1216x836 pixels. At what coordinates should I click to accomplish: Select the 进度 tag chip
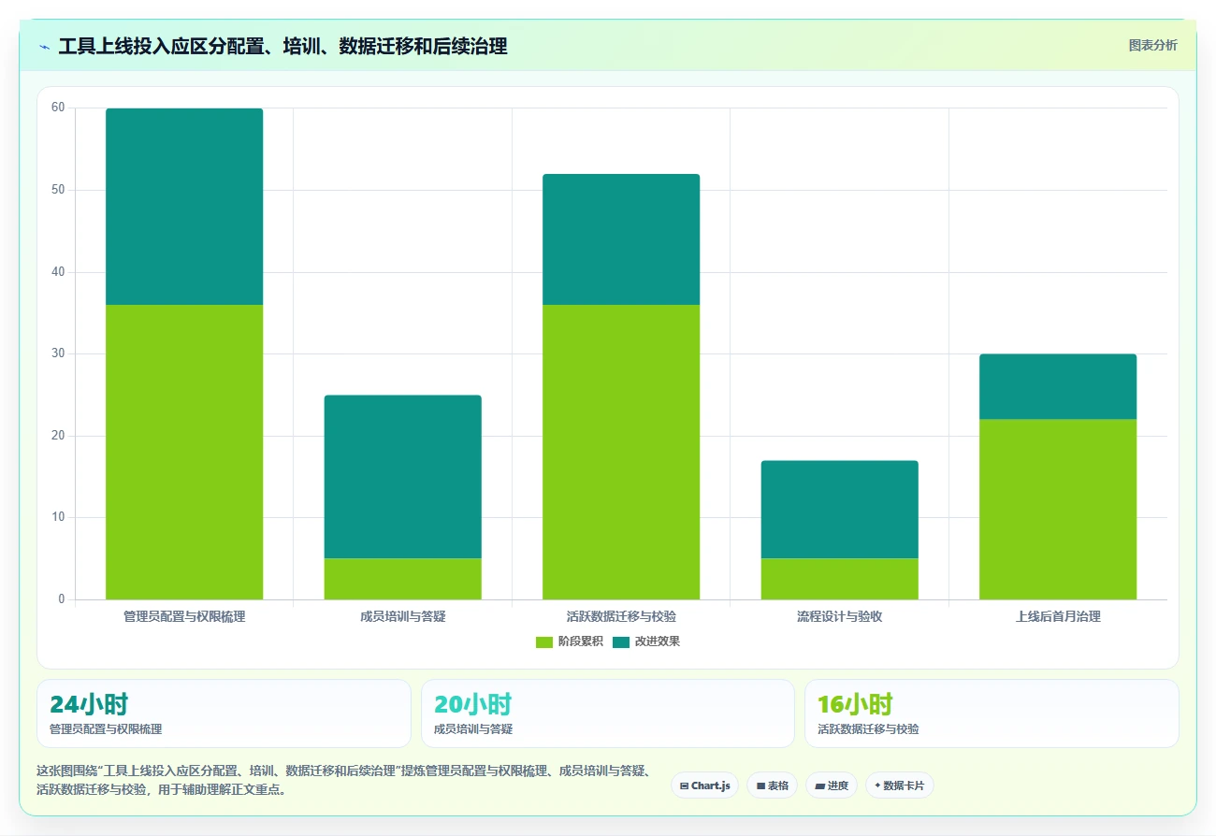click(x=831, y=786)
